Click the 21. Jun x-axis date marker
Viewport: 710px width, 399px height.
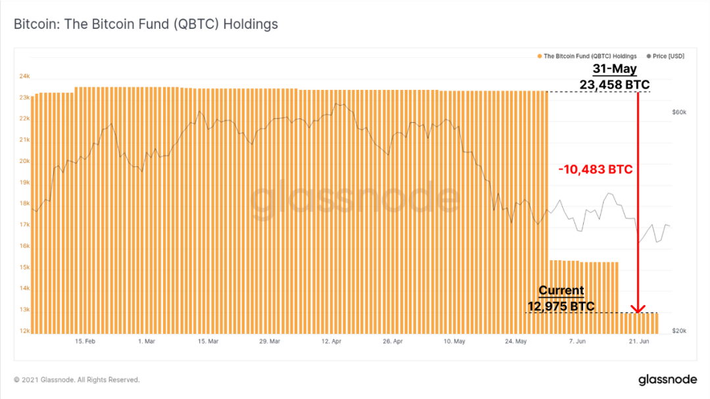point(638,341)
